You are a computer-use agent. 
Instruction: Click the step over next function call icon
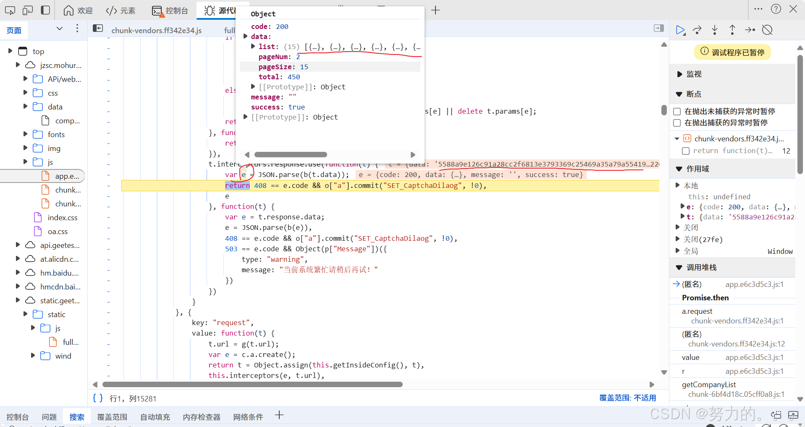pos(697,30)
